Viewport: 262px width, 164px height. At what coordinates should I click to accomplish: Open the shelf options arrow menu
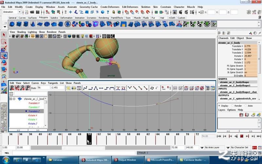click(5, 27)
